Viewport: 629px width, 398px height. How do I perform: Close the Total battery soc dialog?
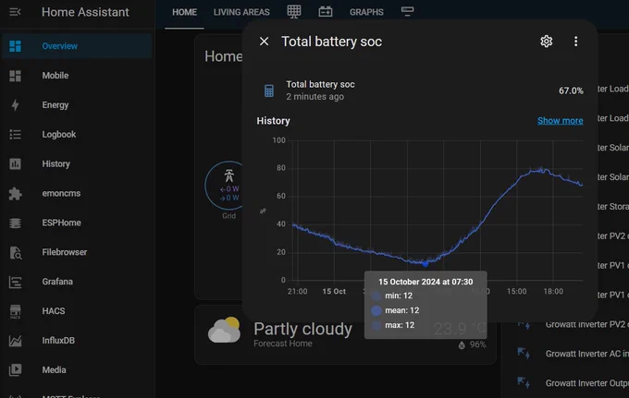pyautogui.click(x=264, y=42)
